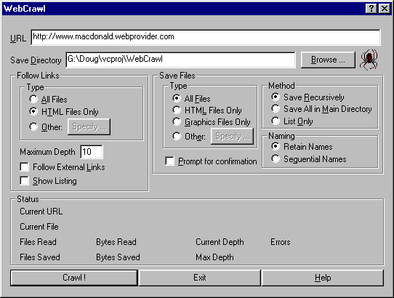Click the Errors status label

click(281, 242)
